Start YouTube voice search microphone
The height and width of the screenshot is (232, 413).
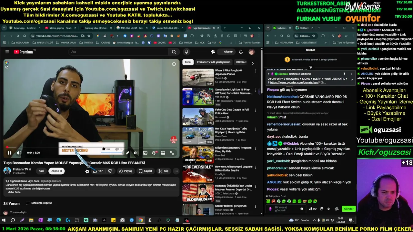click(186, 52)
